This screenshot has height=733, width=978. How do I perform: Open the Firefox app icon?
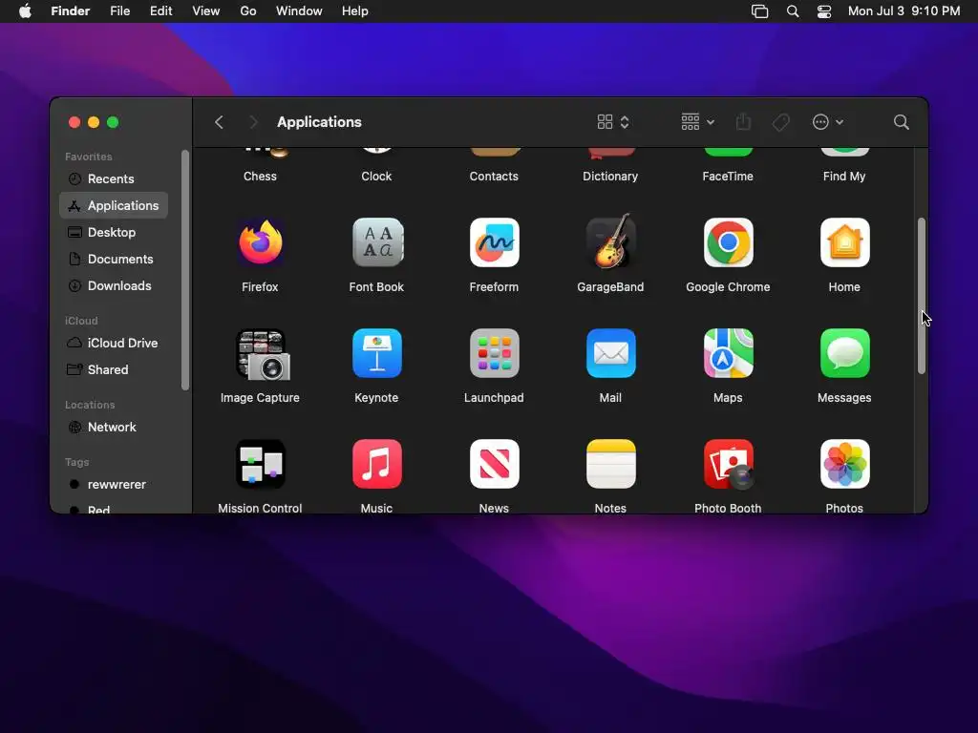[x=260, y=243]
